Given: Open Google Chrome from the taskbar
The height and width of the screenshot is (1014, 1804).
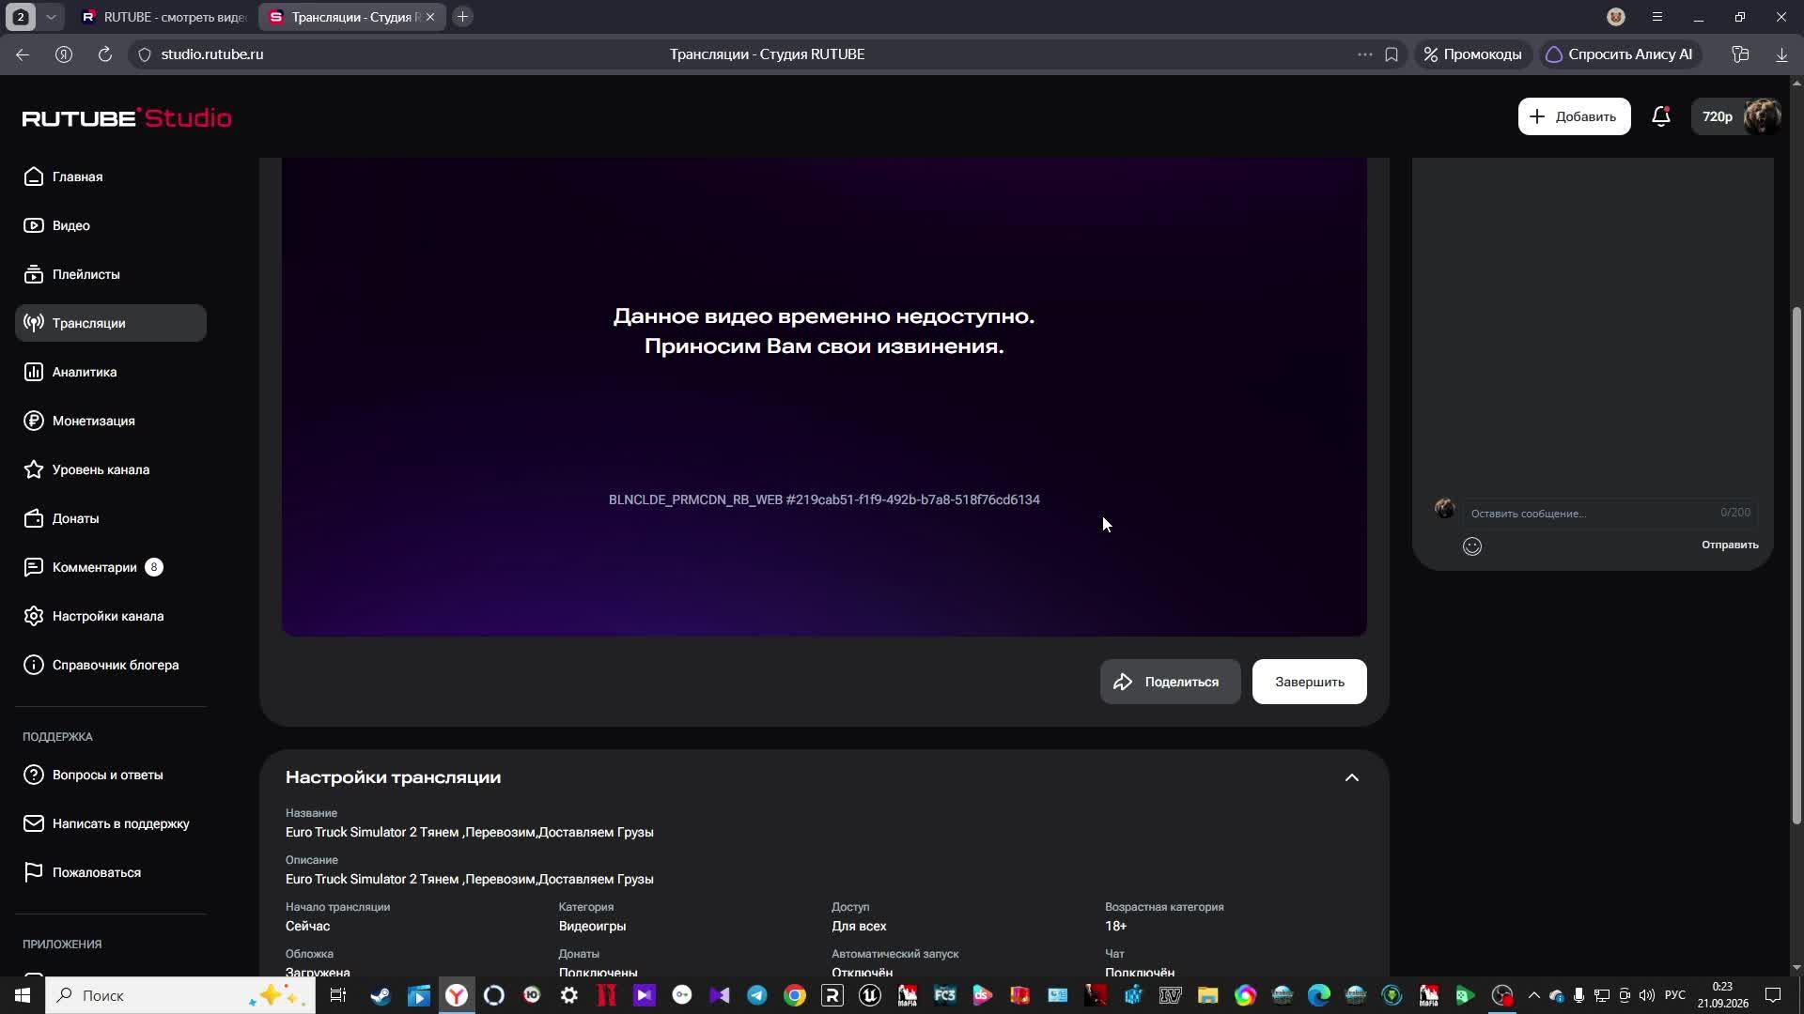Looking at the screenshot, I should coord(795,995).
